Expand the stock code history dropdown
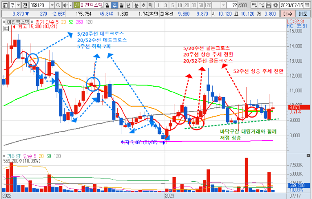 52,5
